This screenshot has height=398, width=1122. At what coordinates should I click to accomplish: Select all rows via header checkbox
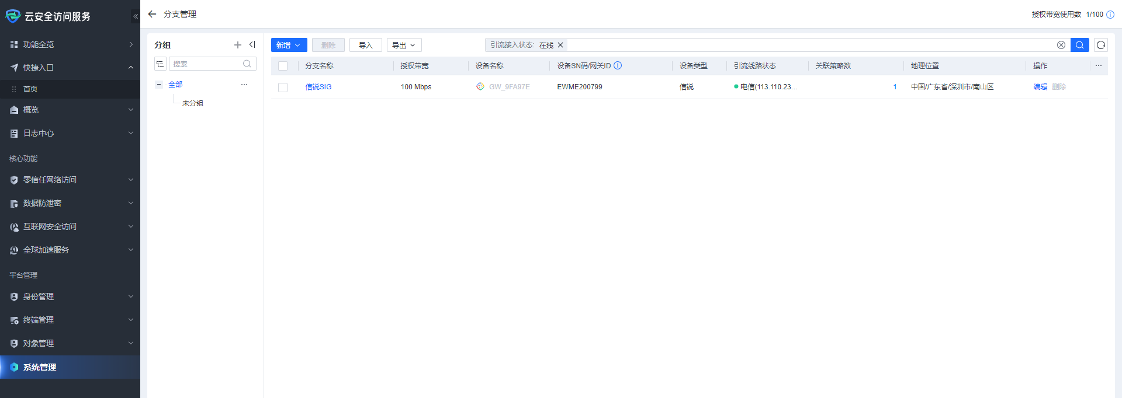pyautogui.click(x=283, y=66)
